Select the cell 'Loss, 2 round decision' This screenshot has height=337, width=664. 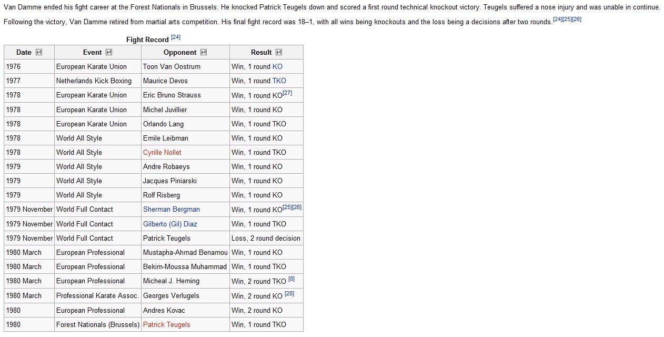point(266,238)
